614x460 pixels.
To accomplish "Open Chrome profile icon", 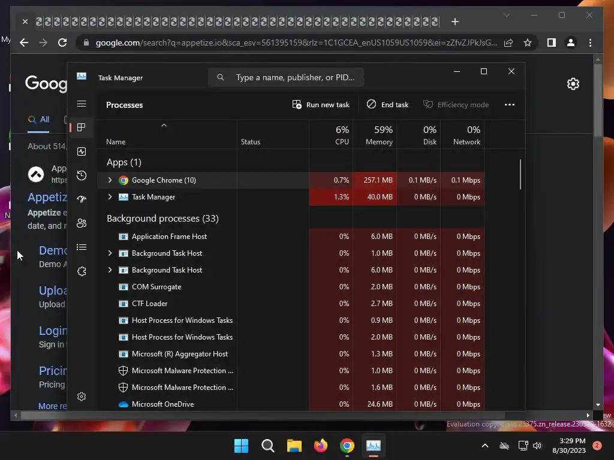I will 571,43.
